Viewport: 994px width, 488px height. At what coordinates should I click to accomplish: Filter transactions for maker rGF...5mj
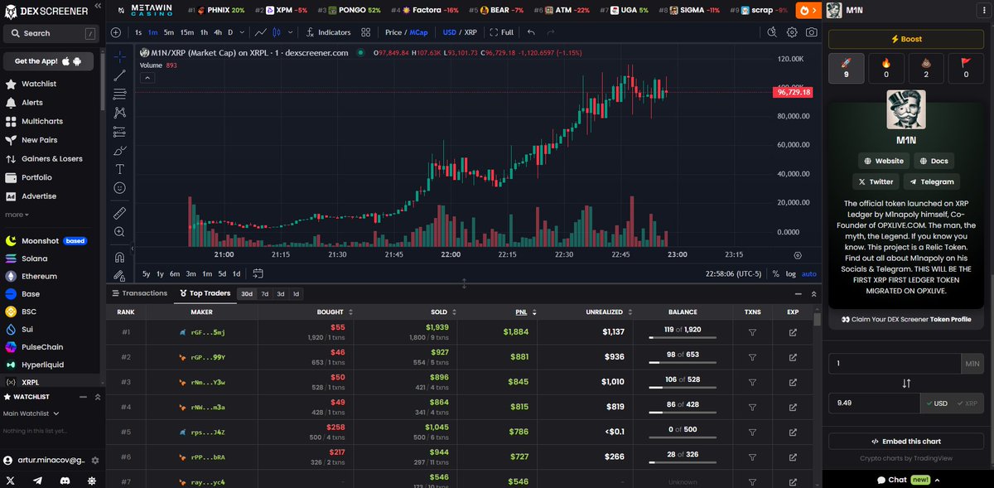click(x=753, y=332)
